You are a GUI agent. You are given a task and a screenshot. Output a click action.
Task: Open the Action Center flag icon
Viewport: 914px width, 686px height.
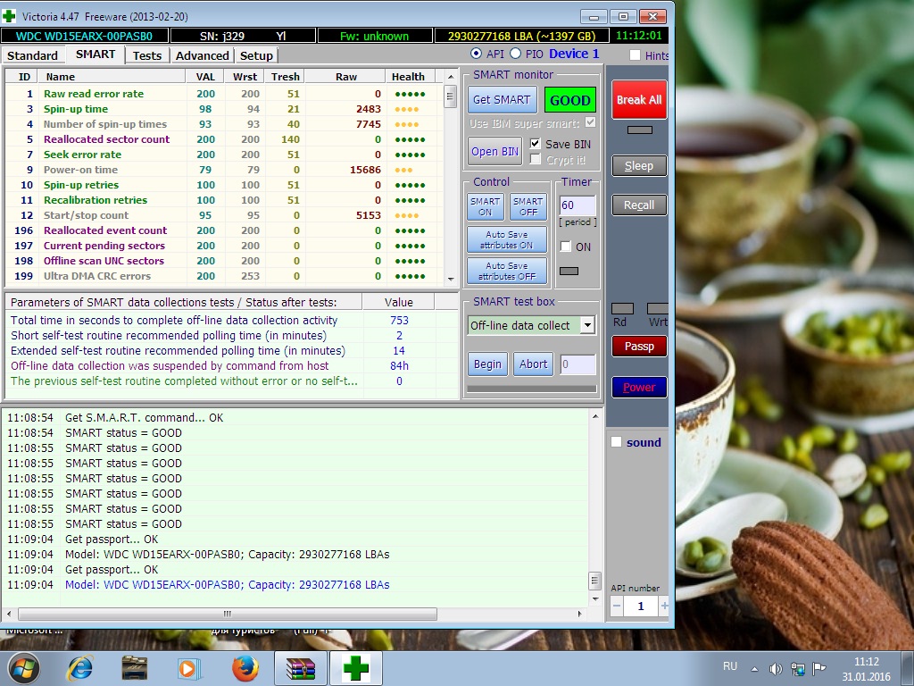pos(819,668)
